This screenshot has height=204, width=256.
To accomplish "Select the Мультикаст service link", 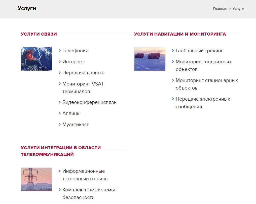I will pyautogui.click(x=76, y=125).
